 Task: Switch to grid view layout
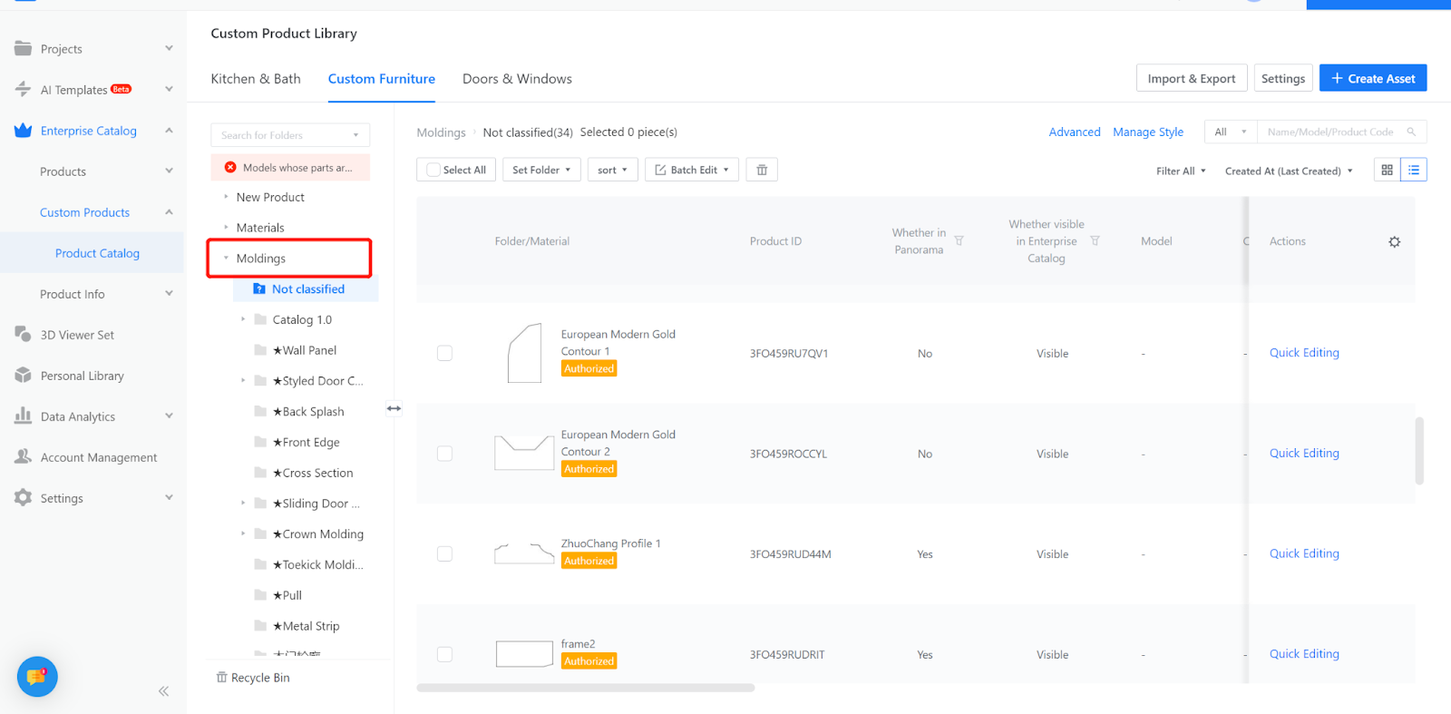point(1387,170)
